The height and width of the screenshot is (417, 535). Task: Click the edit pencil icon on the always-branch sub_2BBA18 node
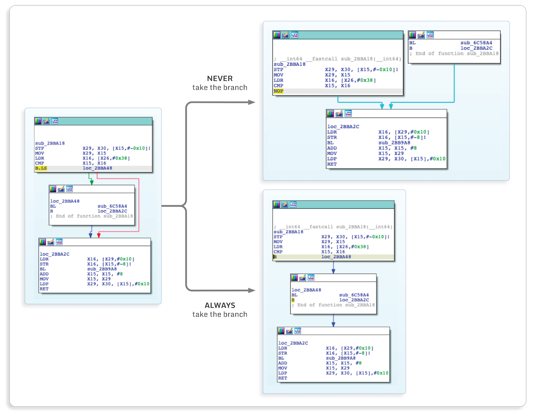click(284, 204)
